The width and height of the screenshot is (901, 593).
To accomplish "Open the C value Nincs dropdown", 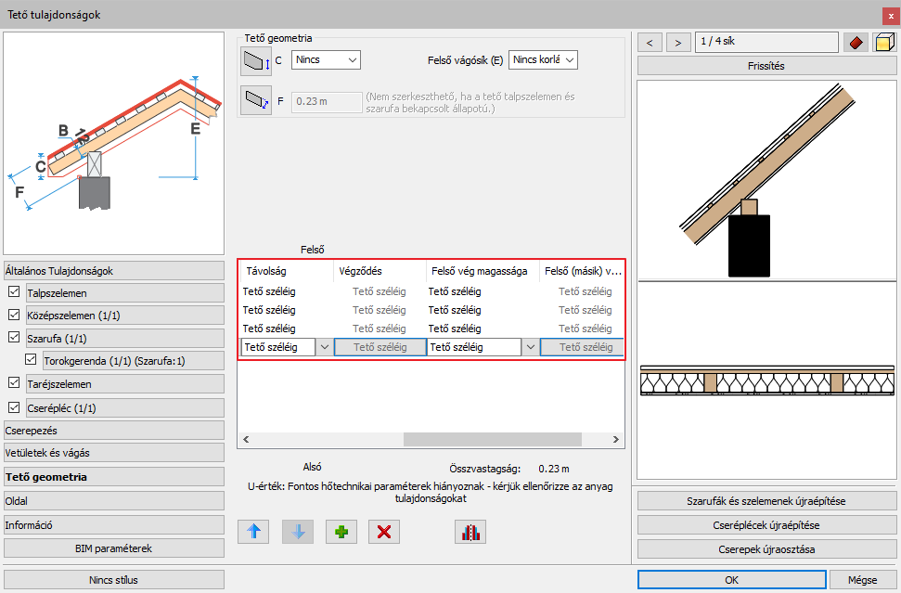I will (326, 59).
